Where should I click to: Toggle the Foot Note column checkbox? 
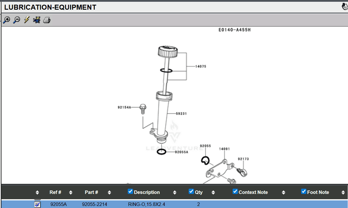pos(304,192)
